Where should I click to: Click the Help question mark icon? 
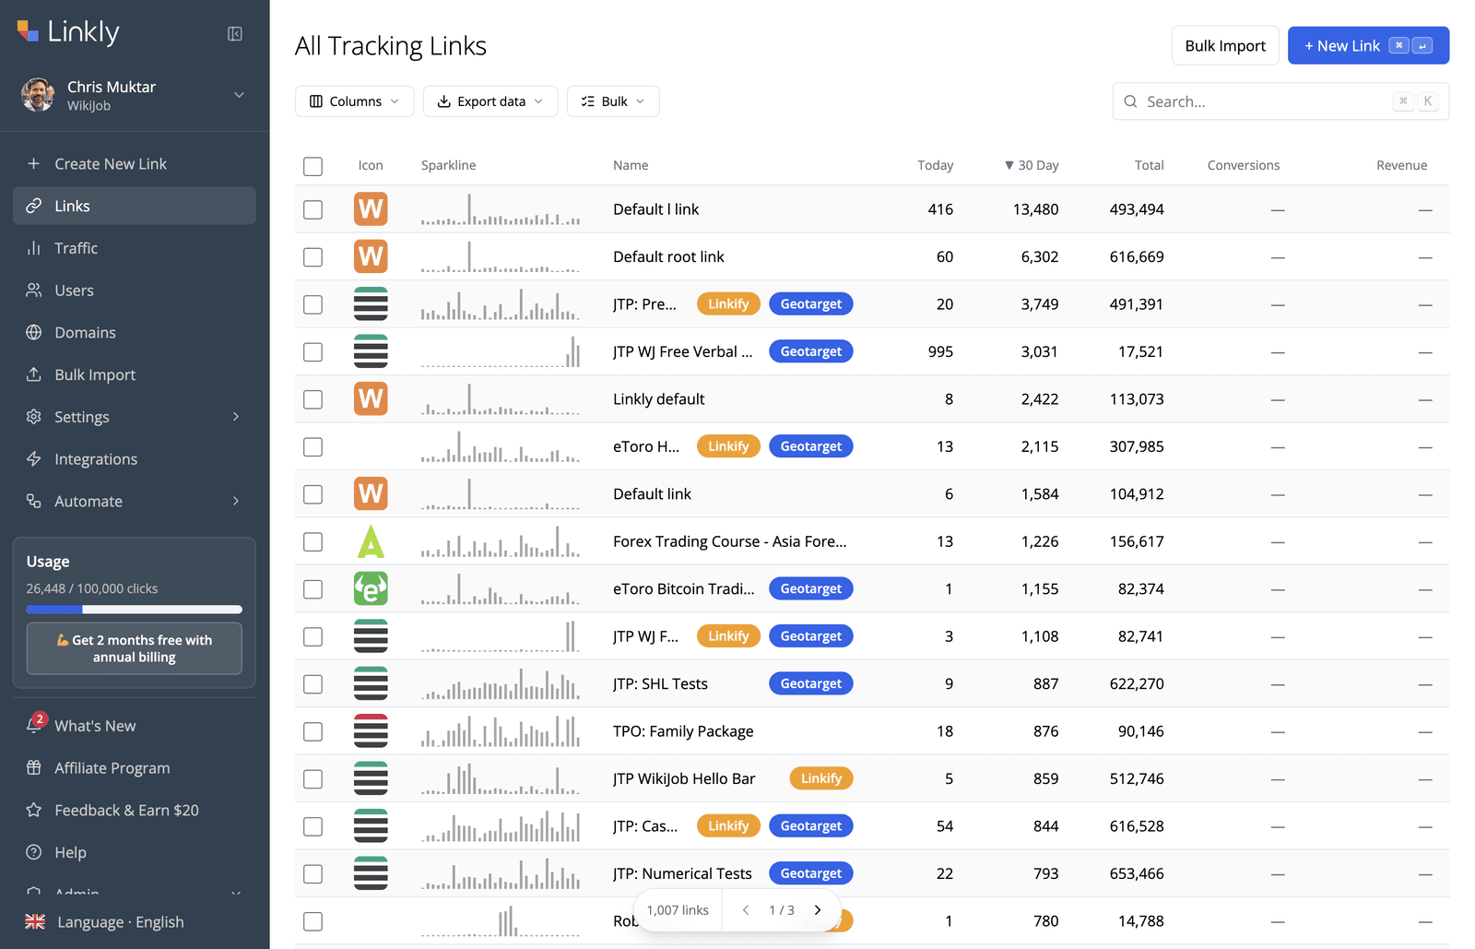point(34,852)
